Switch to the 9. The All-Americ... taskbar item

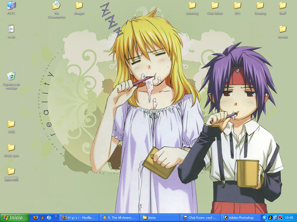coord(120,218)
